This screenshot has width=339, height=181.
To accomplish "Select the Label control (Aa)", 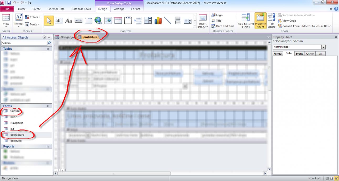I will point(68,21).
